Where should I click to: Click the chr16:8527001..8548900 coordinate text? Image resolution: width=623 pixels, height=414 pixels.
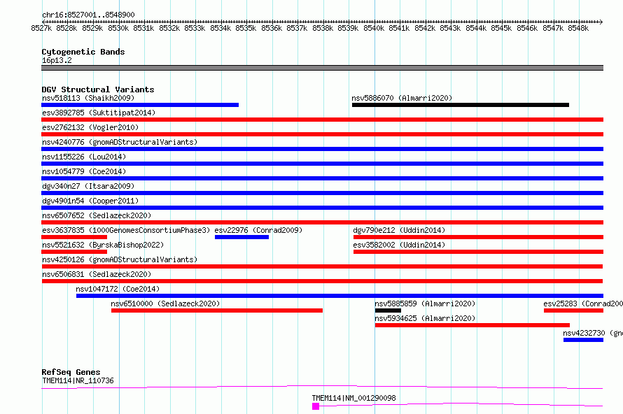(x=88, y=15)
